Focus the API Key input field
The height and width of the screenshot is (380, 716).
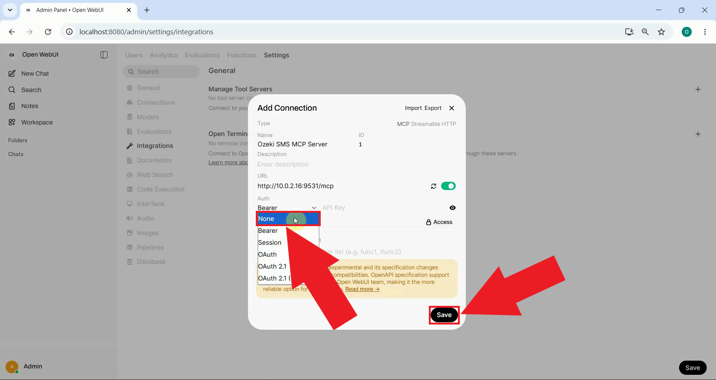(x=384, y=208)
